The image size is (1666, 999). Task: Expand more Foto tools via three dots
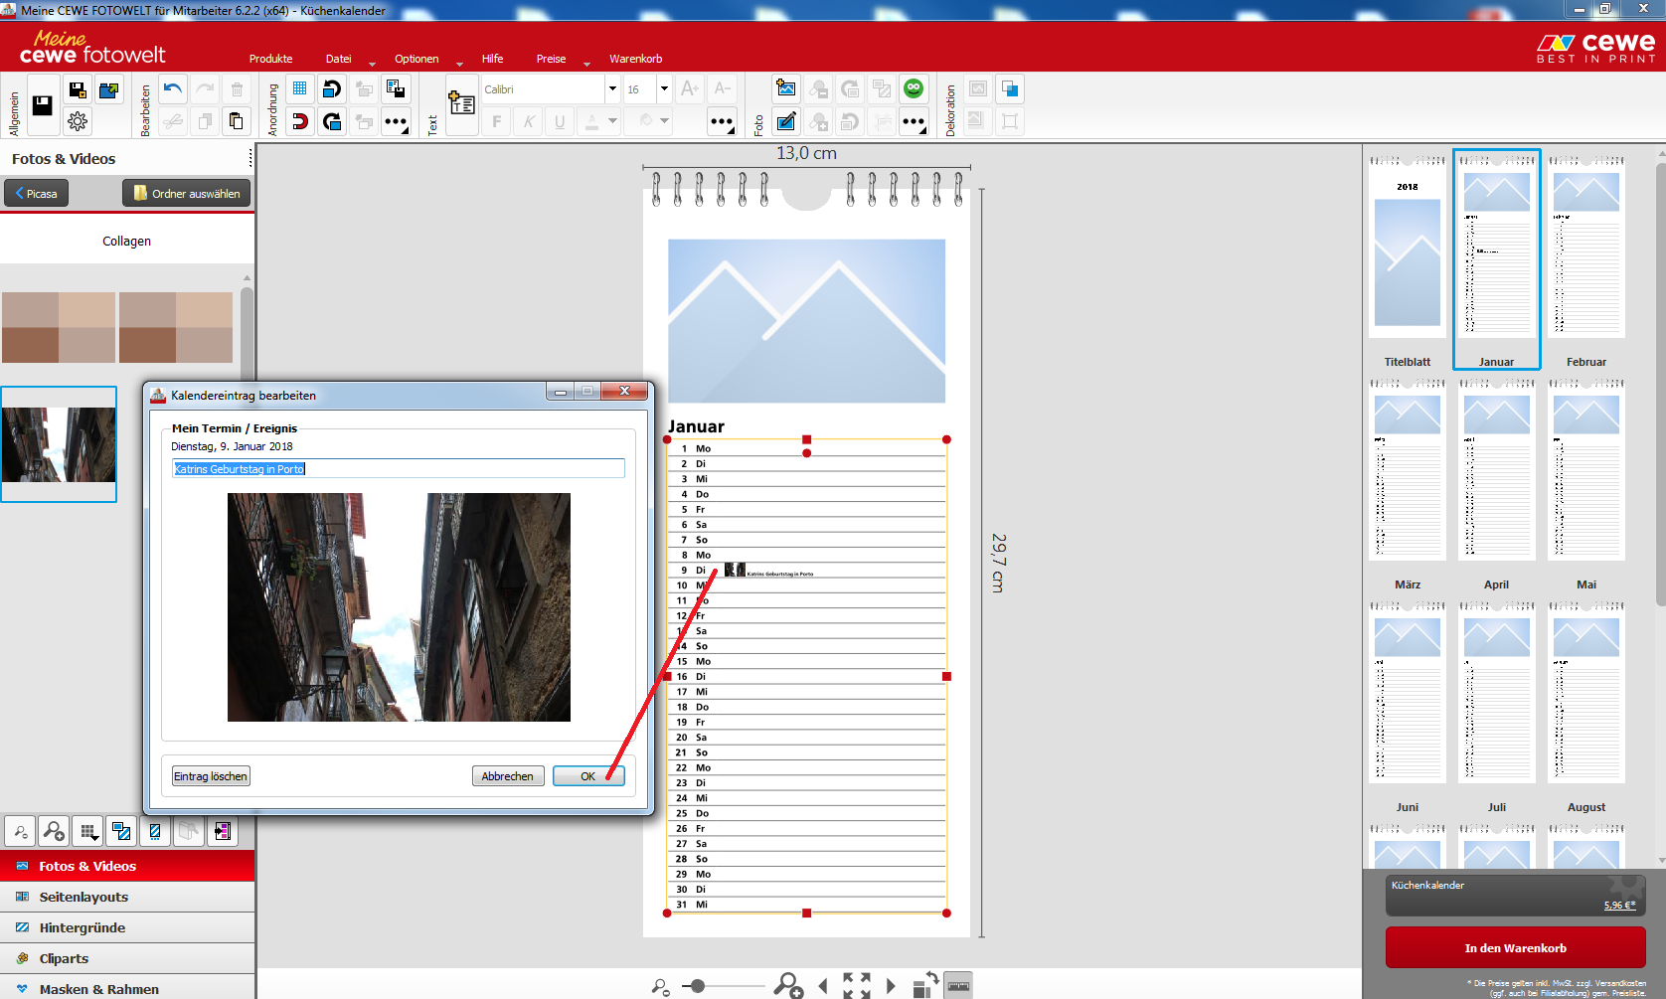[914, 122]
